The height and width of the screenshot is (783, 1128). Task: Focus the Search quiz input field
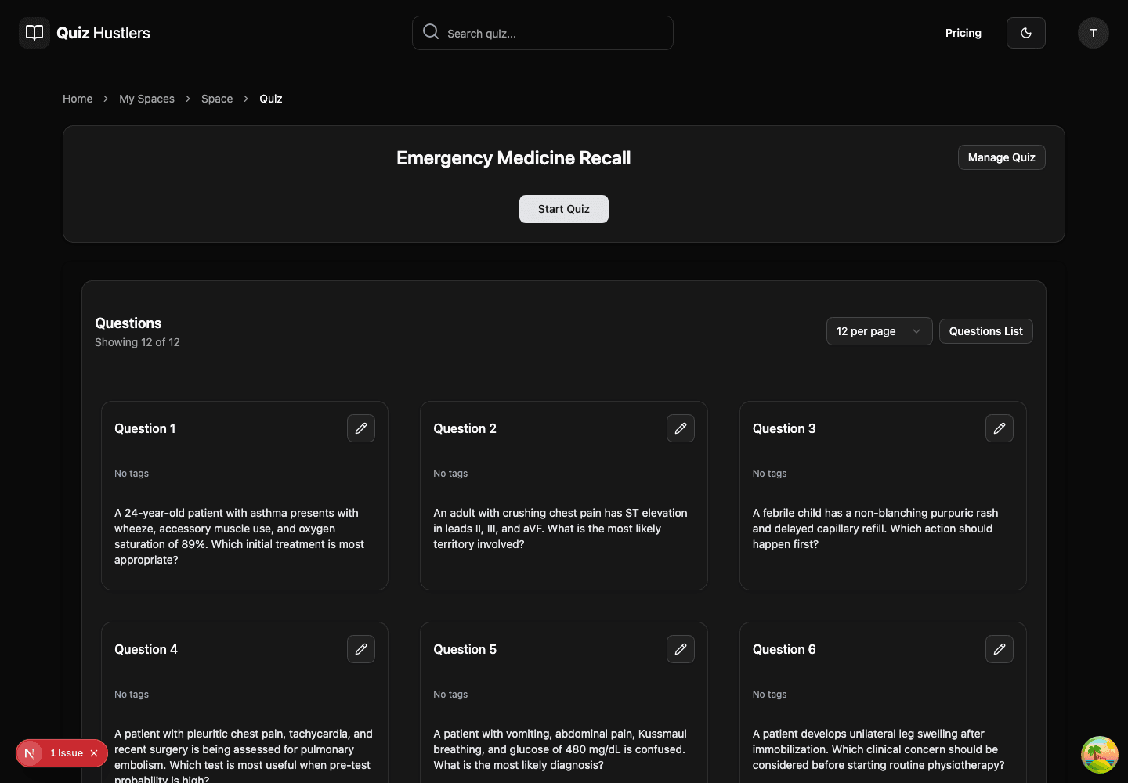(542, 33)
